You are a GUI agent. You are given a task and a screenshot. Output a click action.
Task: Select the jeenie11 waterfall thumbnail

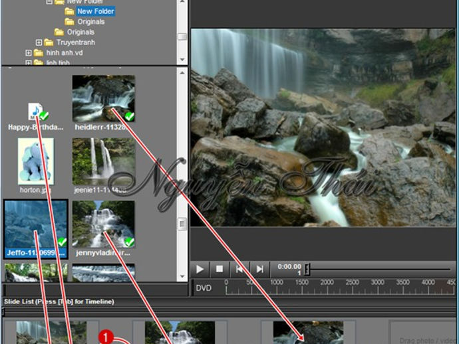[103, 161]
